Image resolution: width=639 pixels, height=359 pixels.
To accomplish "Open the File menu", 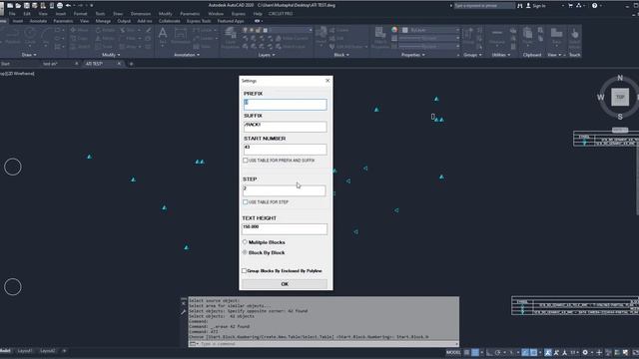I will pyautogui.click(x=12, y=14).
